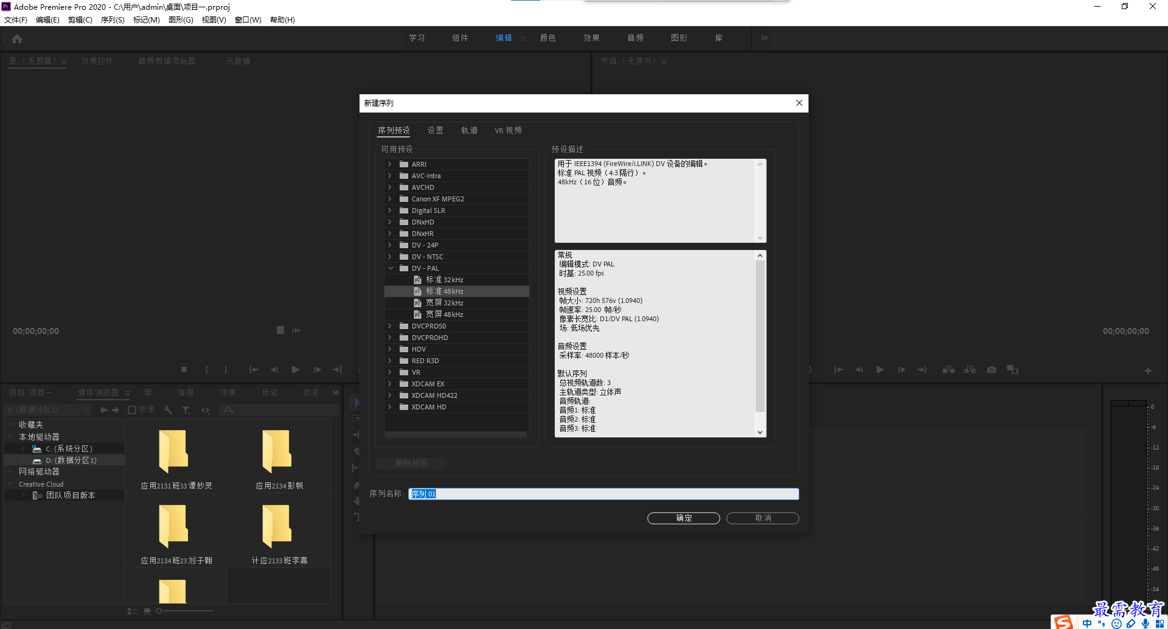Image resolution: width=1168 pixels, height=629 pixels.
Task: Collapse the DV - PAL preset folder
Action: point(390,268)
